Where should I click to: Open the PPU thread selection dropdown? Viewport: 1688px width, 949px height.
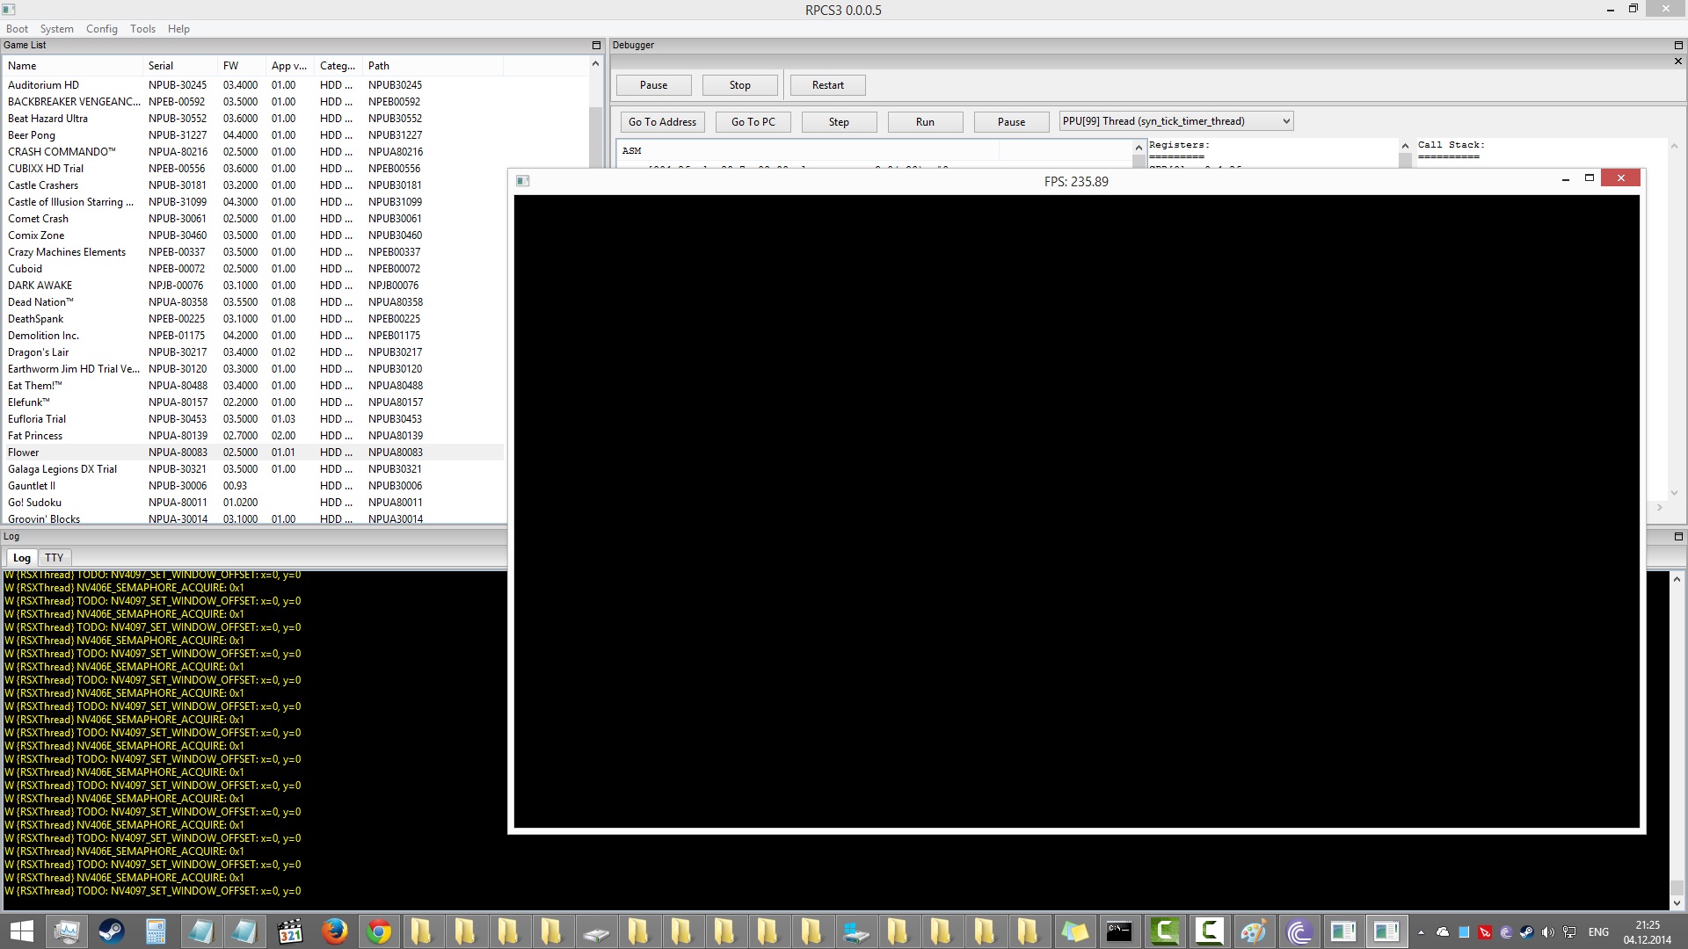click(1175, 121)
